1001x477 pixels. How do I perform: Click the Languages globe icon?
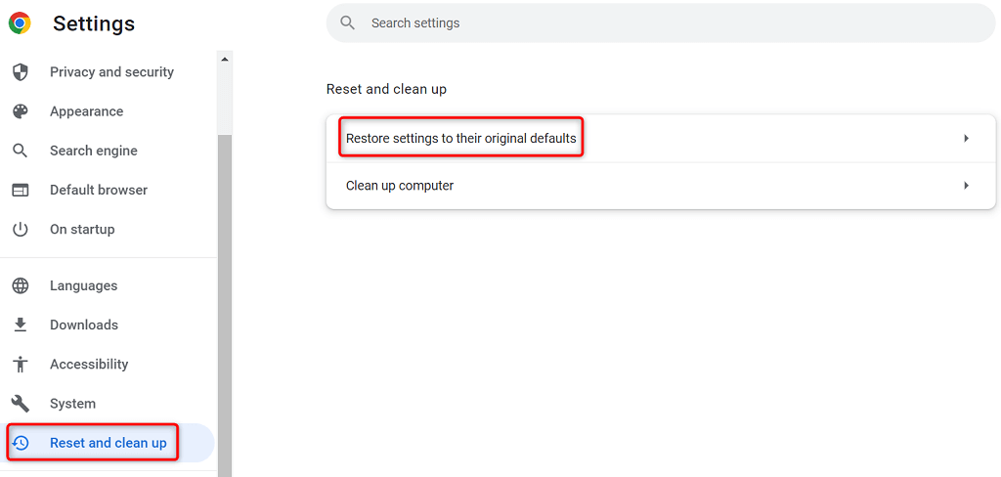click(20, 285)
